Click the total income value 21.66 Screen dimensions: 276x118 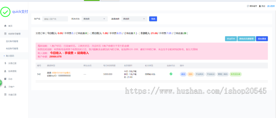[154, 33]
